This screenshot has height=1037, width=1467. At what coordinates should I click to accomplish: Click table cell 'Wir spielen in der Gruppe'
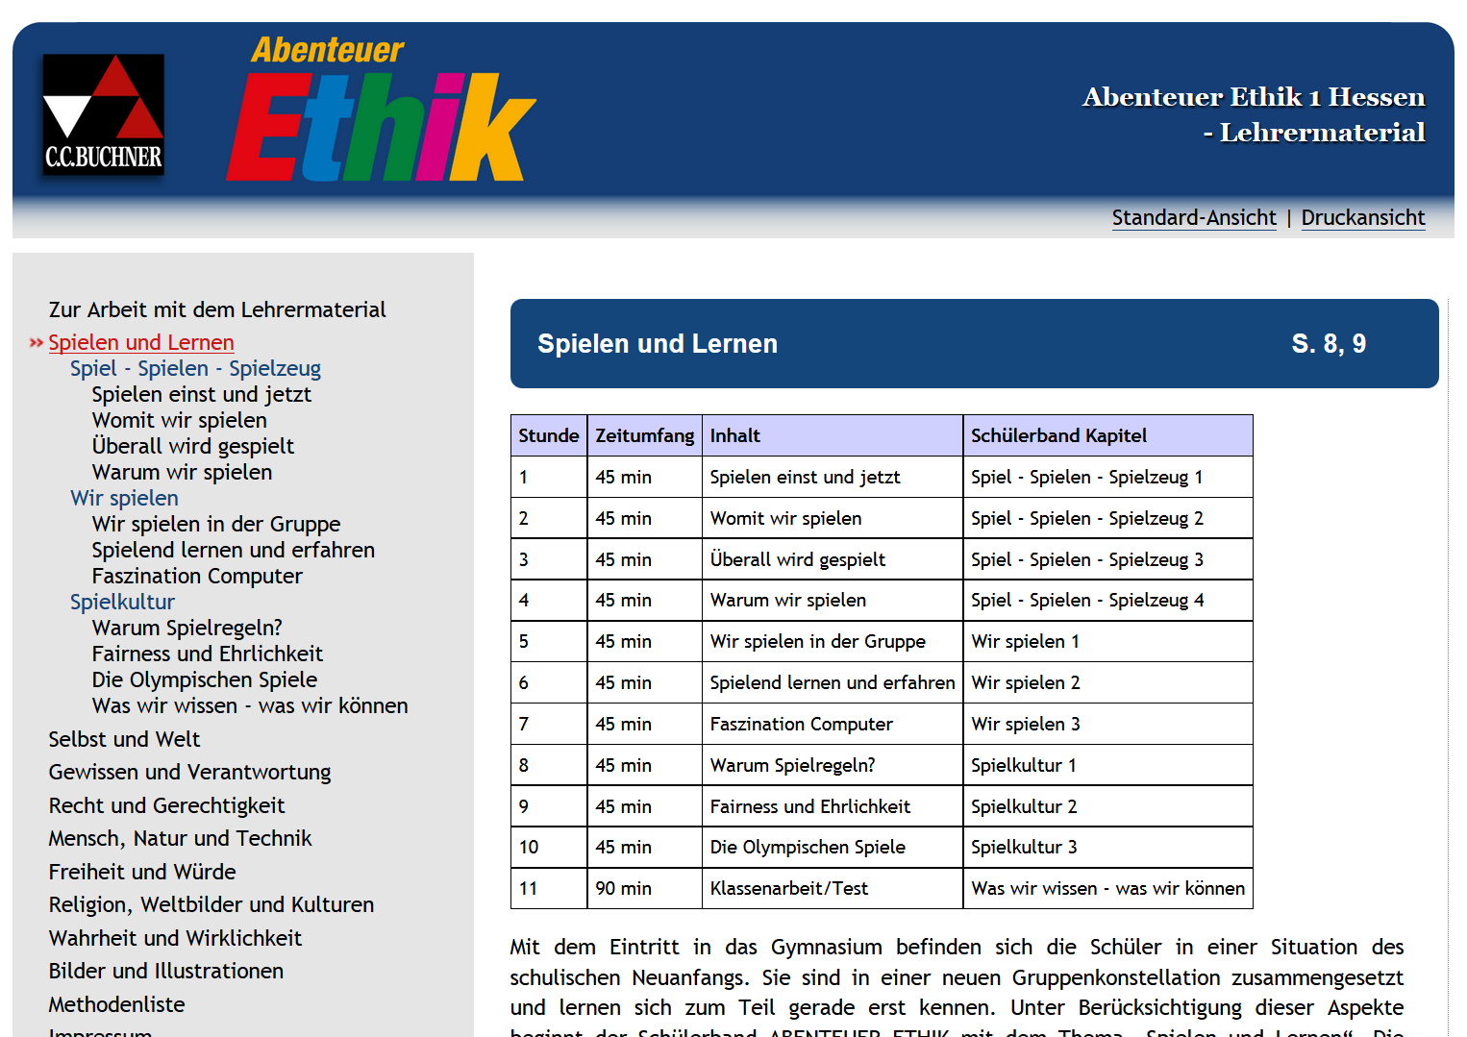tap(833, 641)
